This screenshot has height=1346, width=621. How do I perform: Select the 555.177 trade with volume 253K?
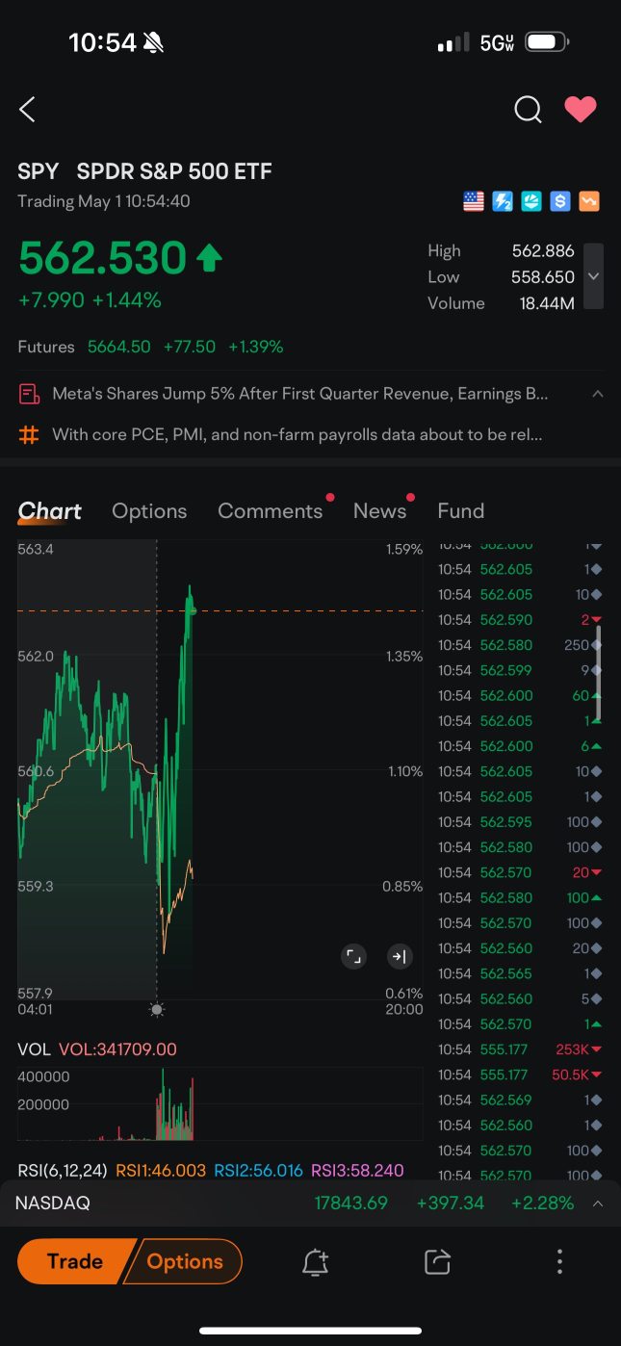click(x=520, y=1049)
